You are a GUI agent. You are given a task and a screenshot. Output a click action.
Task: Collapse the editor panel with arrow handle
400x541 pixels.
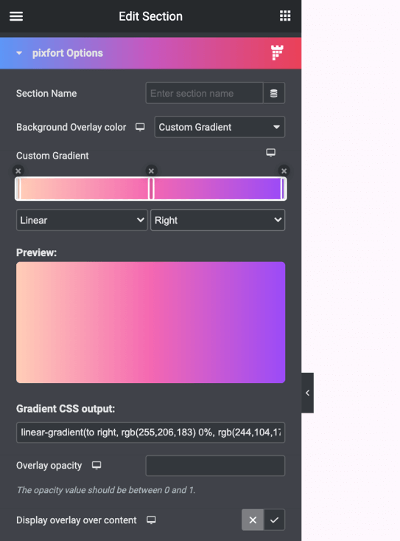(307, 393)
